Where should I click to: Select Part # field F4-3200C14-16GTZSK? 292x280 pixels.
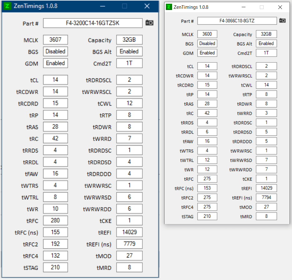(93, 23)
